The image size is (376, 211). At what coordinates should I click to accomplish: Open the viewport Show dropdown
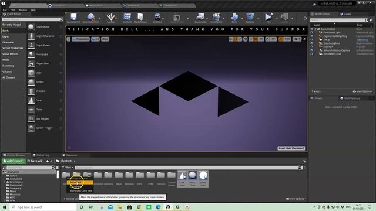[105, 39]
